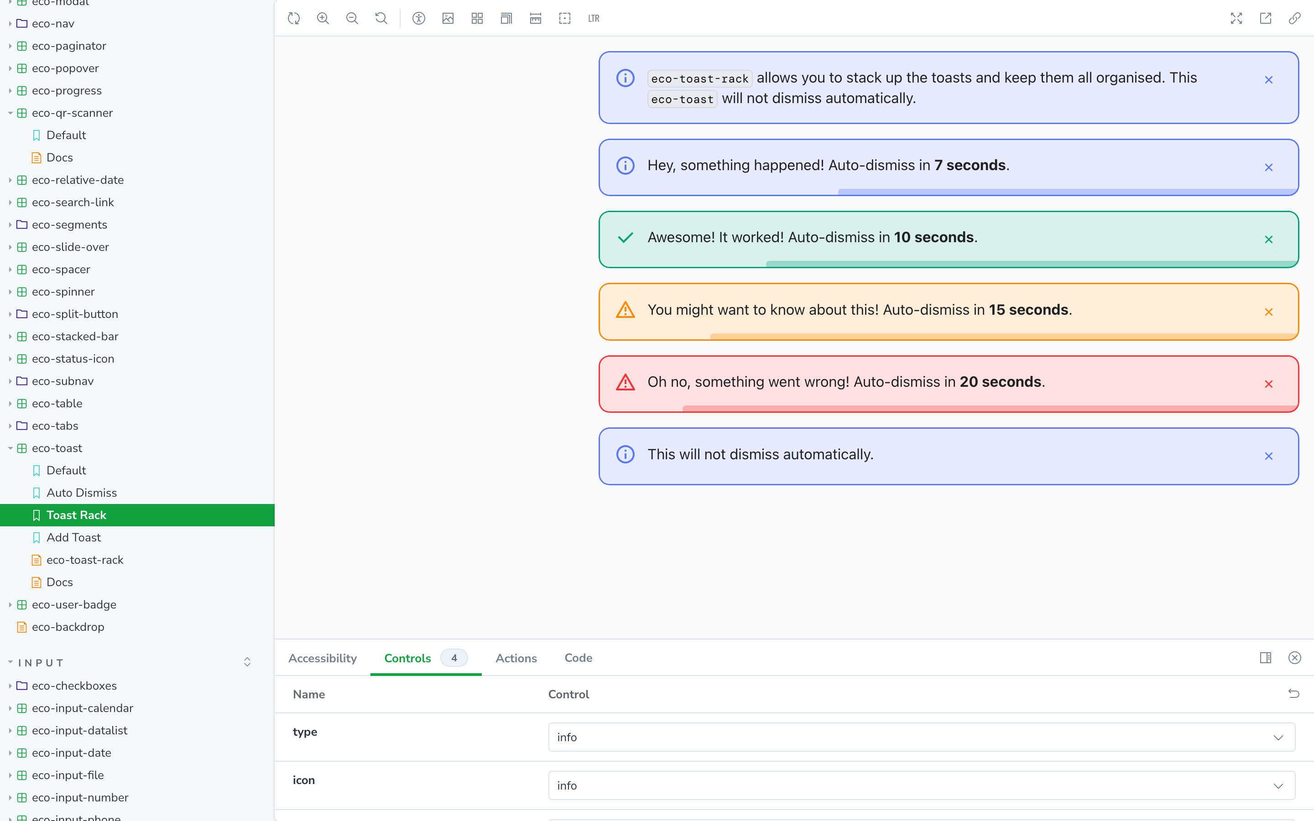Viewport: 1314px width, 821px height.
Task: Open the type dropdown
Action: tap(922, 737)
